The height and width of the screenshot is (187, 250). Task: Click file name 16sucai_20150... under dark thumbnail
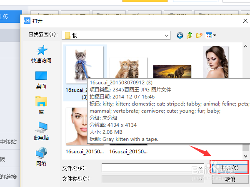coord(128,152)
